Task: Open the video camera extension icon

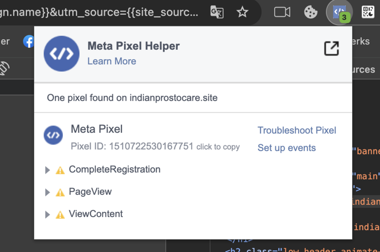Action: (282, 12)
